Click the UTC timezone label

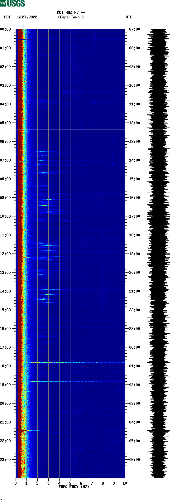129,17
